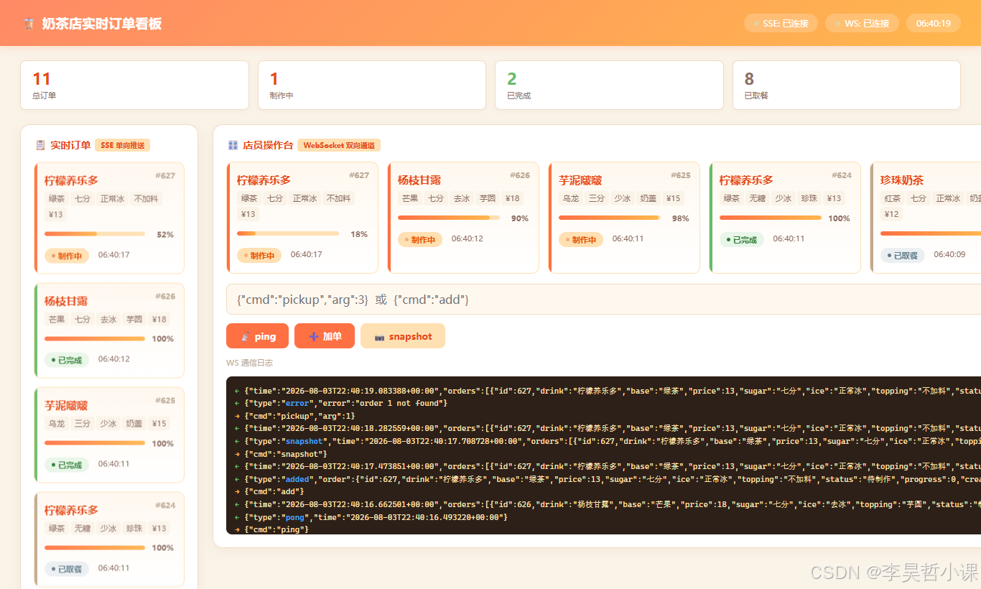Click 06:40:09 timestamp on 珍珠奶茶 card

click(949, 254)
